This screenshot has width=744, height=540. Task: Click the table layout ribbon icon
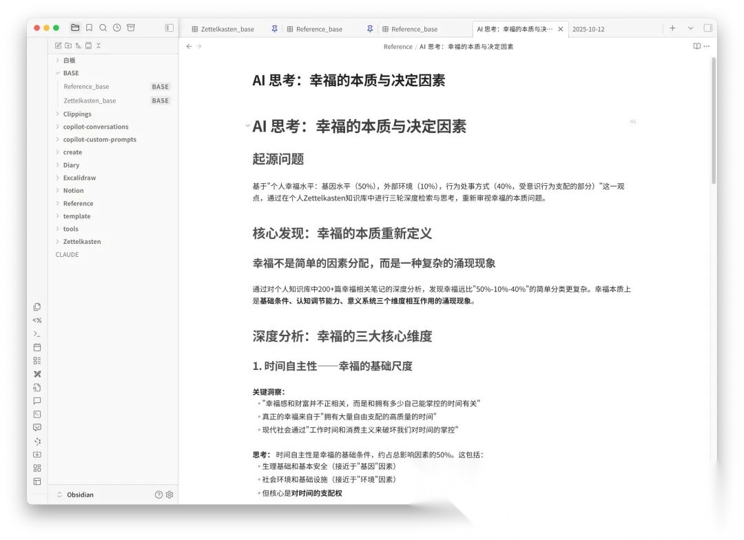coord(37,481)
